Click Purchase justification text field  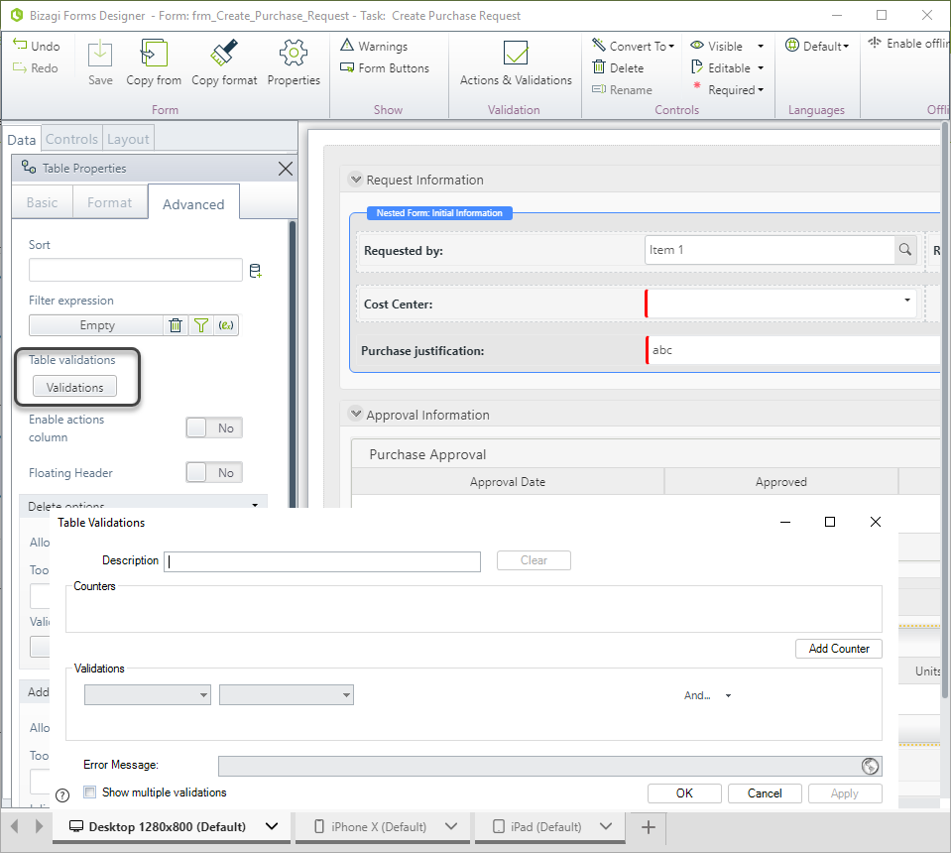[793, 351]
